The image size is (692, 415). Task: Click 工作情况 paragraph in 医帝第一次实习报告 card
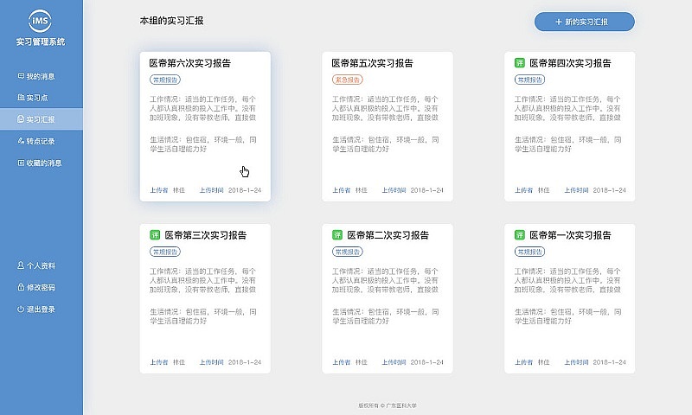coord(567,280)
